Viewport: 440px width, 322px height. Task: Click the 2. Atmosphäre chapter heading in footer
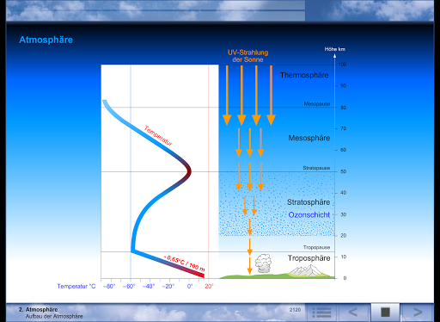tap(39, 310)
